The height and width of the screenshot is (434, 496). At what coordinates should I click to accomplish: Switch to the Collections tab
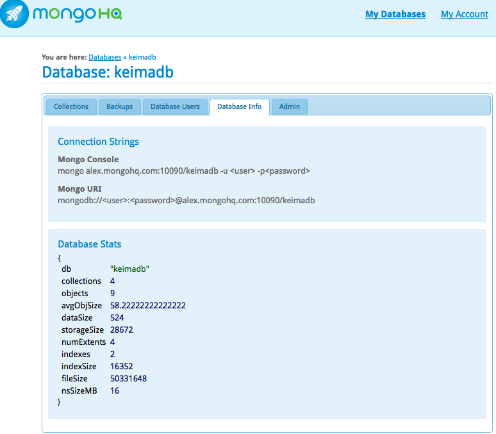point(71,106)
